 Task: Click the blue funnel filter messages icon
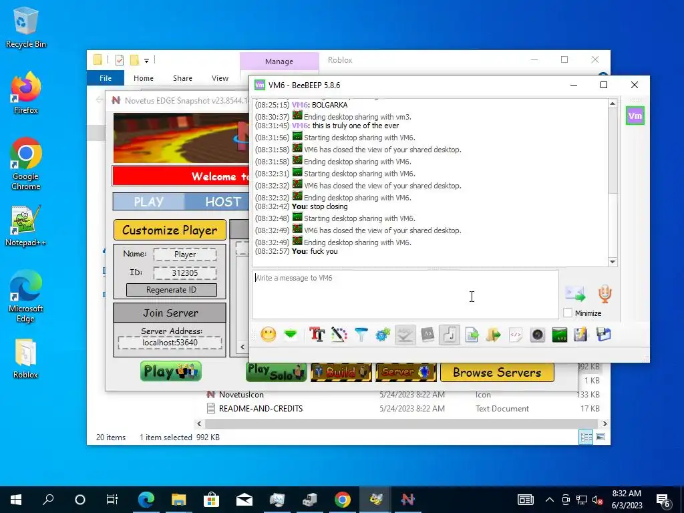tap(361, 335)
